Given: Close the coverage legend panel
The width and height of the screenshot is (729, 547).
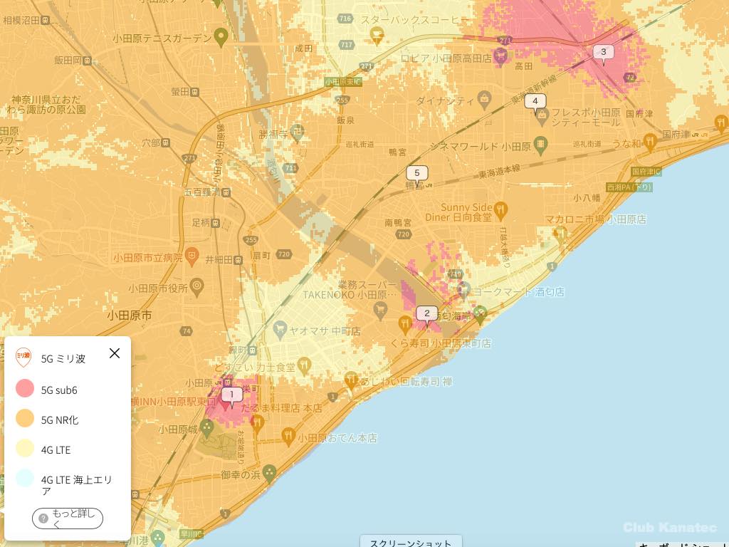Looking at the screenshot, I should pos(115,353).
